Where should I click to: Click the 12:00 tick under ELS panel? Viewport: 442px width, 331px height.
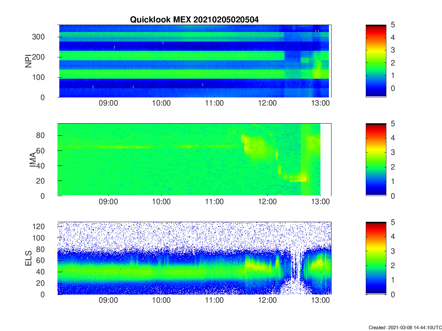click(267, 301)
